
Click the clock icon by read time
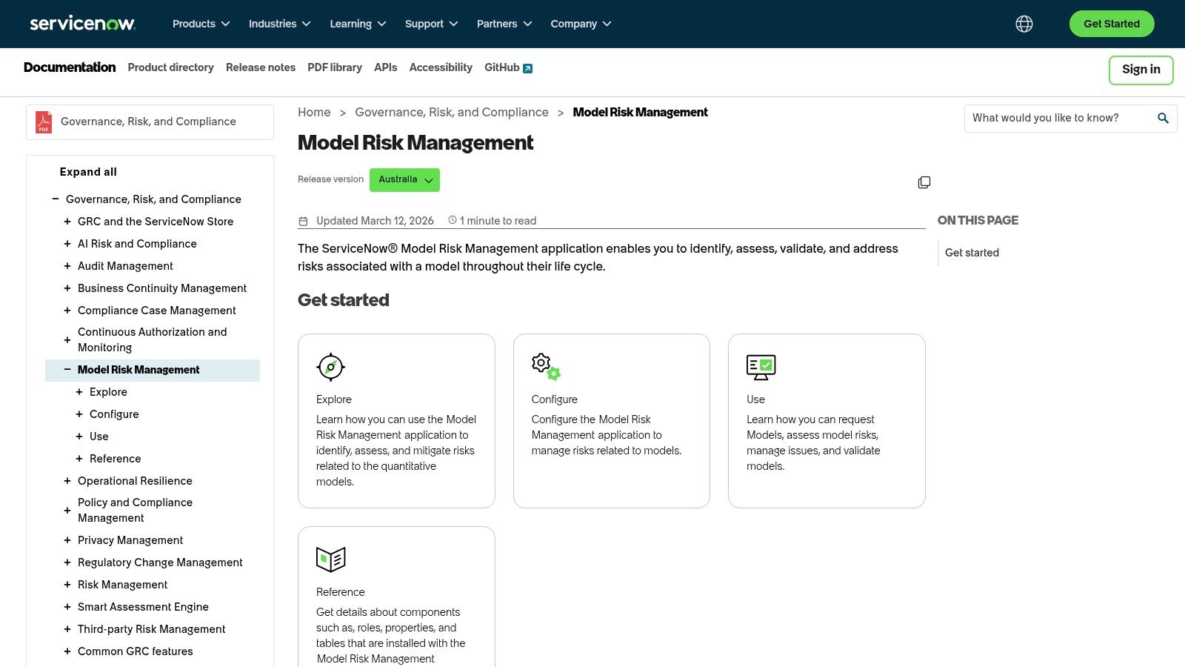(452, 220)
